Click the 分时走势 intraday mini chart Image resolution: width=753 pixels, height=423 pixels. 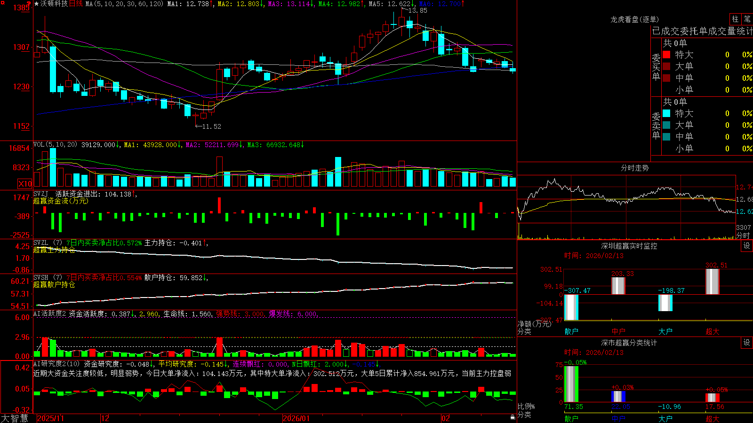click(x=626, y=207)
